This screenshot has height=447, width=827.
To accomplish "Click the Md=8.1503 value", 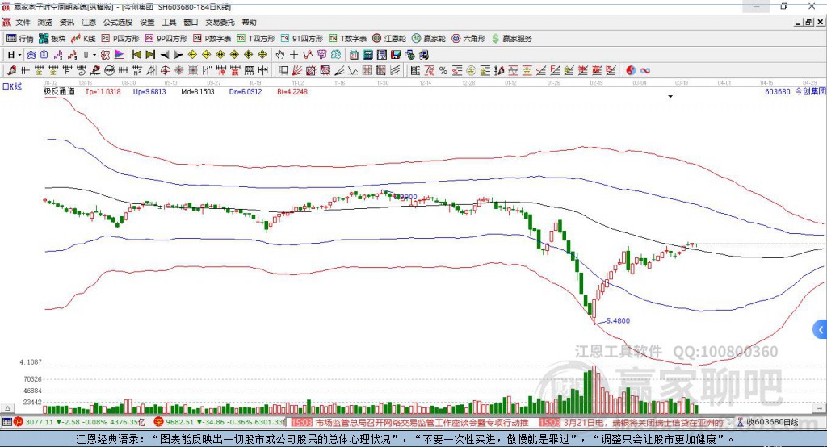I will 197,91.
